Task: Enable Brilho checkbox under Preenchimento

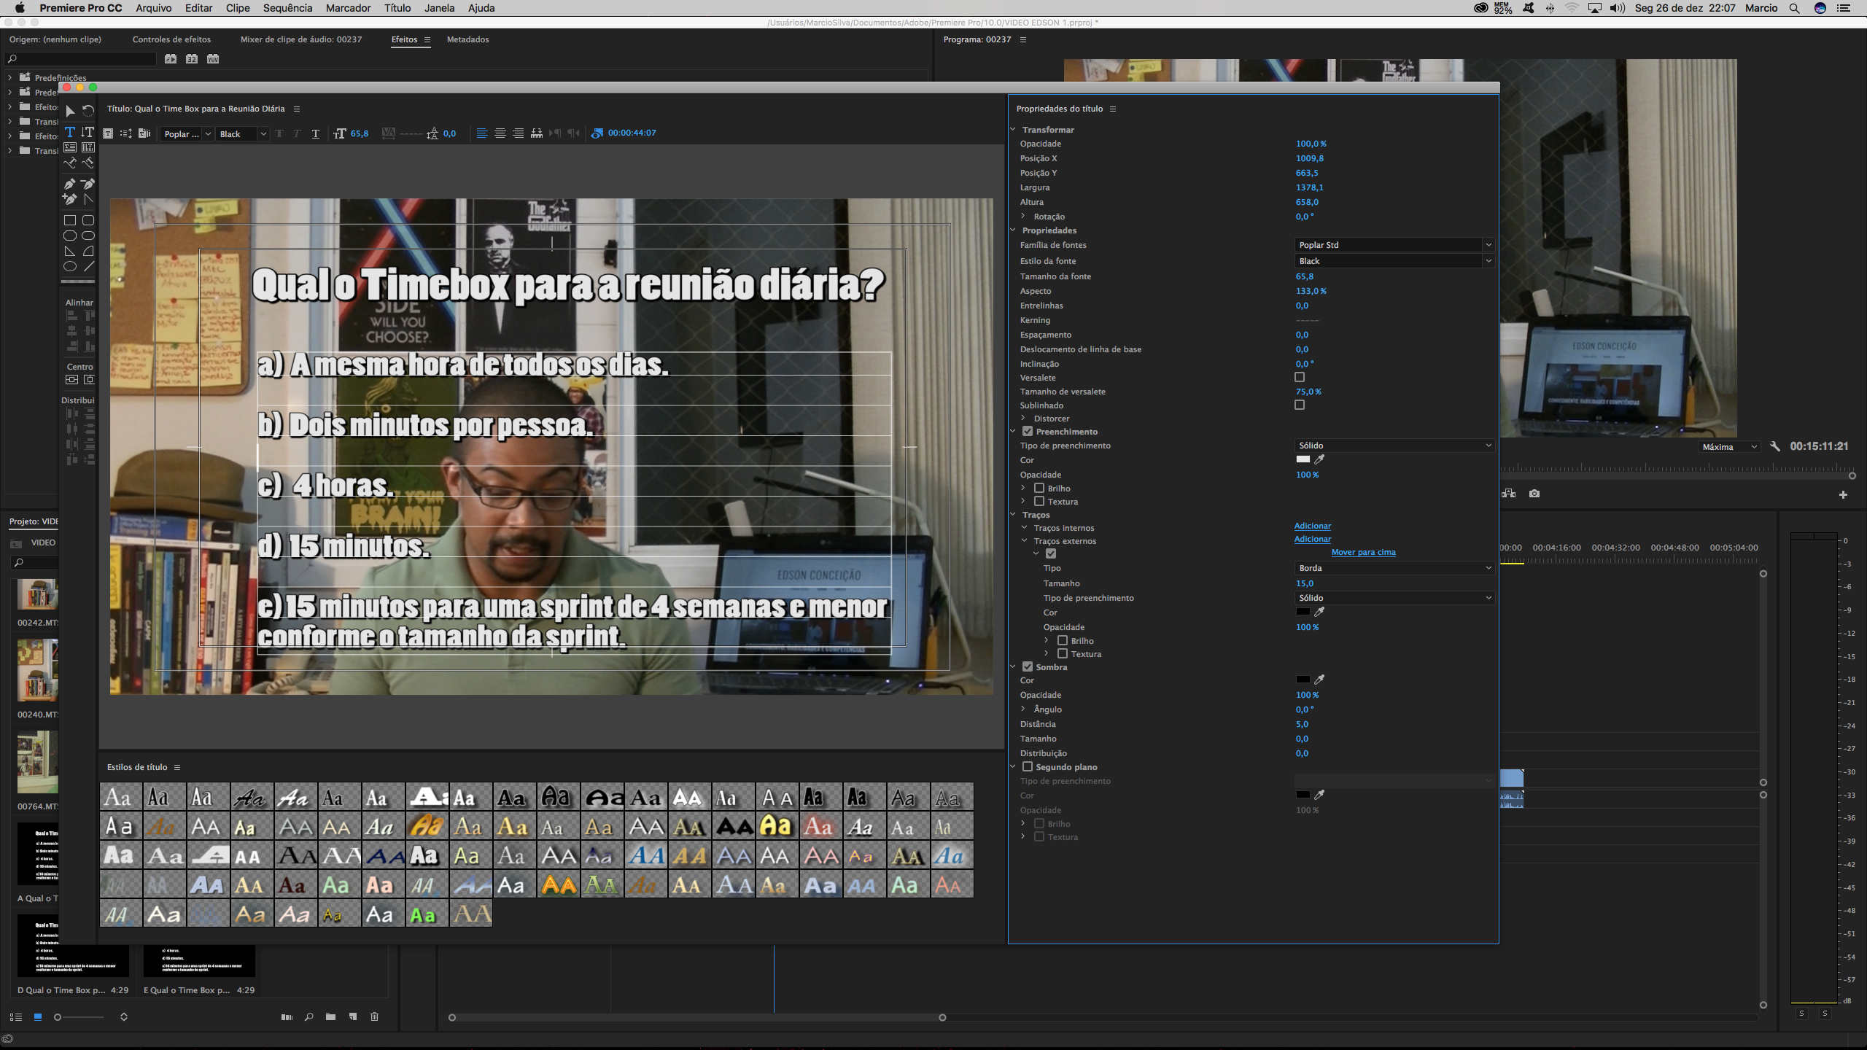Action: coord(1039,488)
